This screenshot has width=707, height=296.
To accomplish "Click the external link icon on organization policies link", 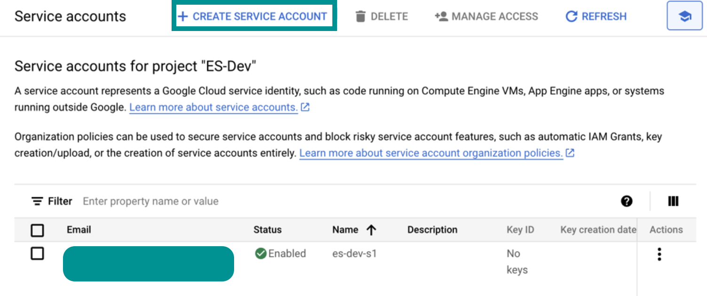I will pyautogui.click(x=570, y=153).
